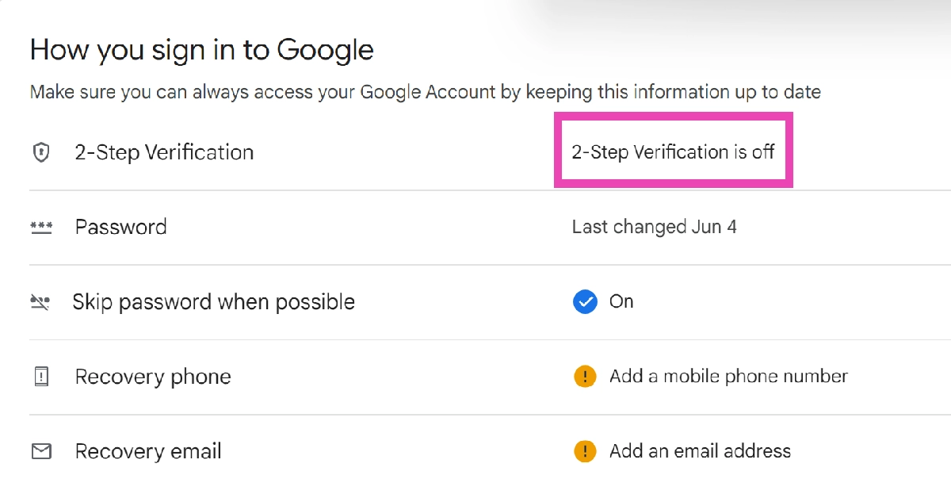Click "Add an email address"
The height and width of the screenshot is (498, 951).
point(700,451)
